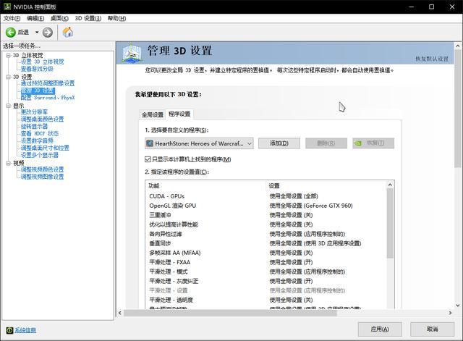
Task: Open 调整视频图像设置 task
Action: (x=42, y=177)
